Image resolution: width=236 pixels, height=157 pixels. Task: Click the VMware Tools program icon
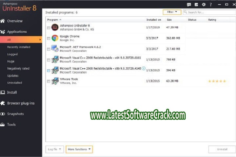55,81
